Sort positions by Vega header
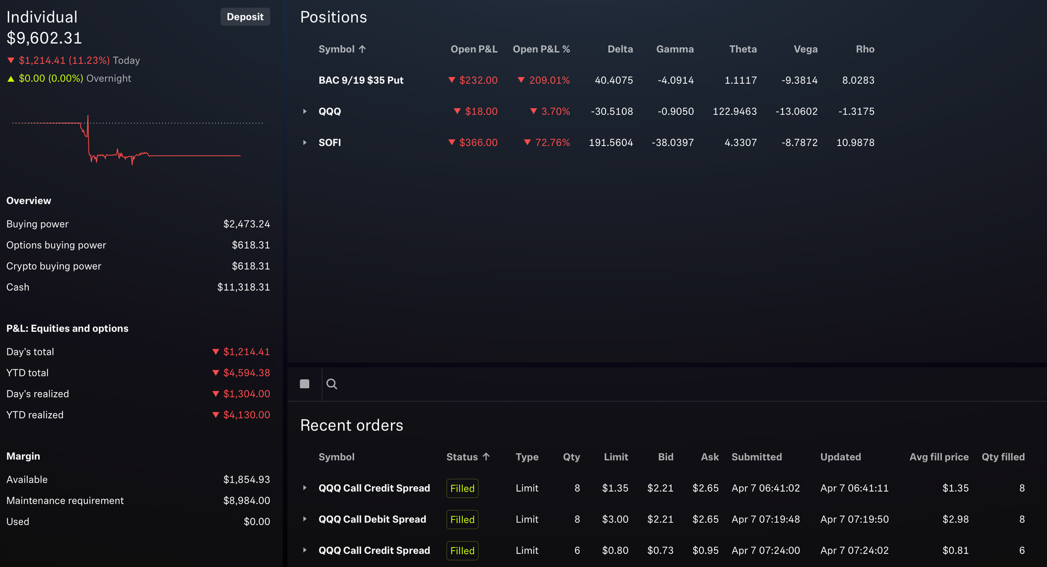1047x567 pixels. [806, 49]
